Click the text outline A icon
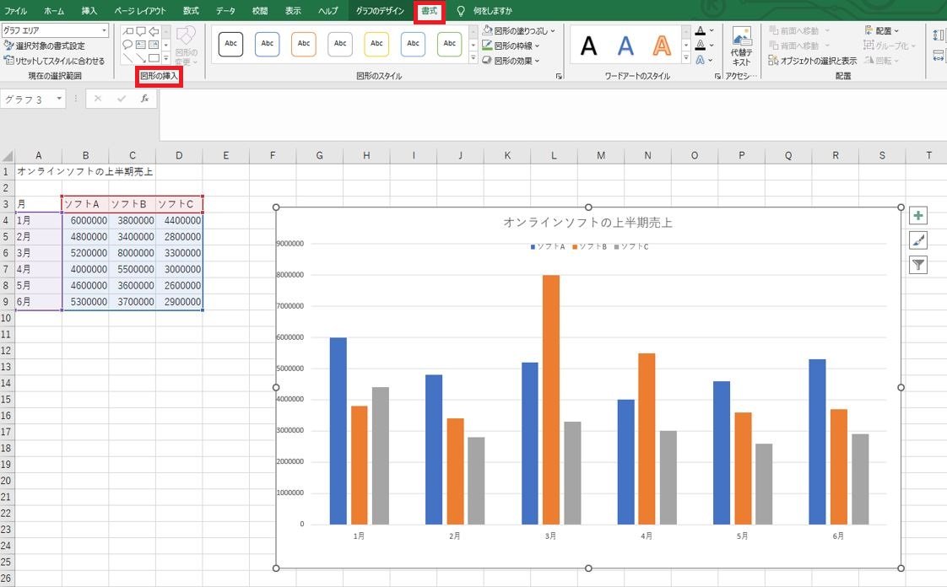Image resolution: width=947 pixels, height=587 pixels. [700, 46]
